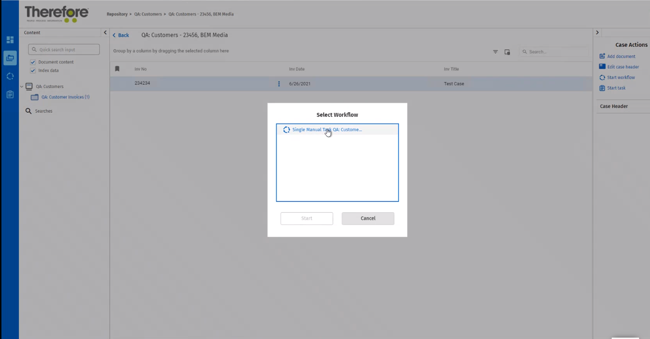This screenshot has width=650, height=339.
Task: Select the repository content sidebar icon
Action: pos(10,58)
